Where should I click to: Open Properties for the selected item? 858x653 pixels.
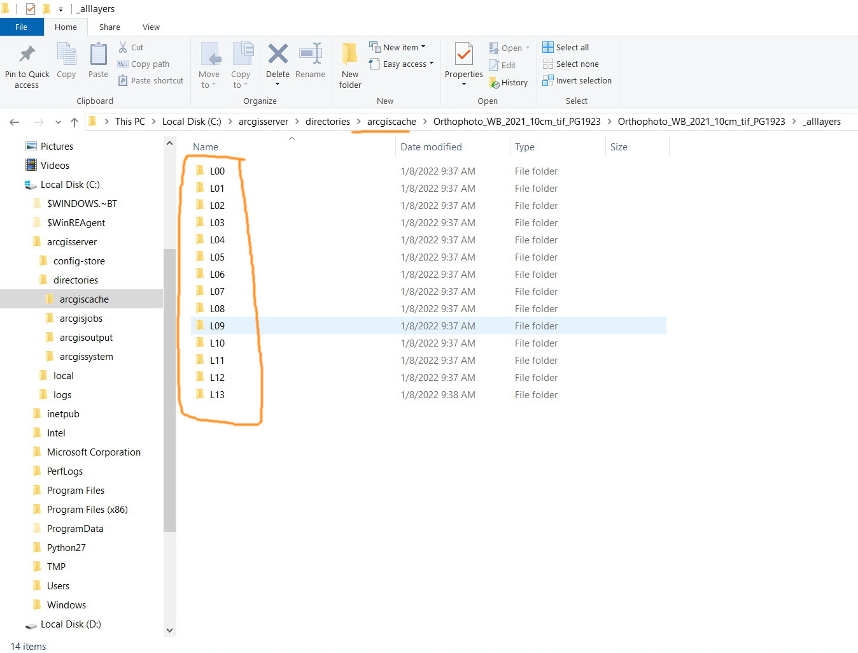463,62
